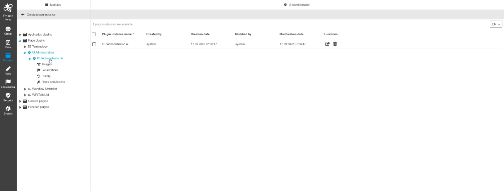Select UI Administration tree label
Viewport: 504px width, 191px height.
[x=43, y=53]
